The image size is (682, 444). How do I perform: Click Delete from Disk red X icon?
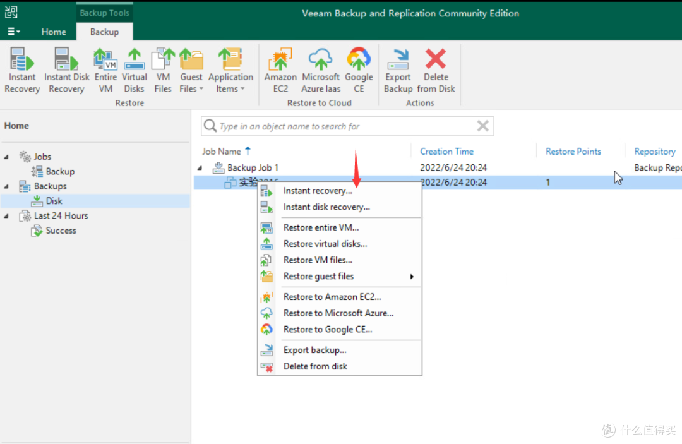(436, 69)
